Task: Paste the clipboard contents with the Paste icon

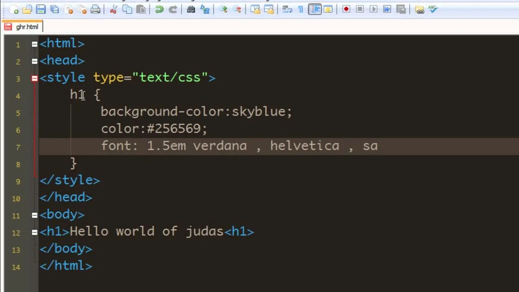Action: tap(141, 9)
